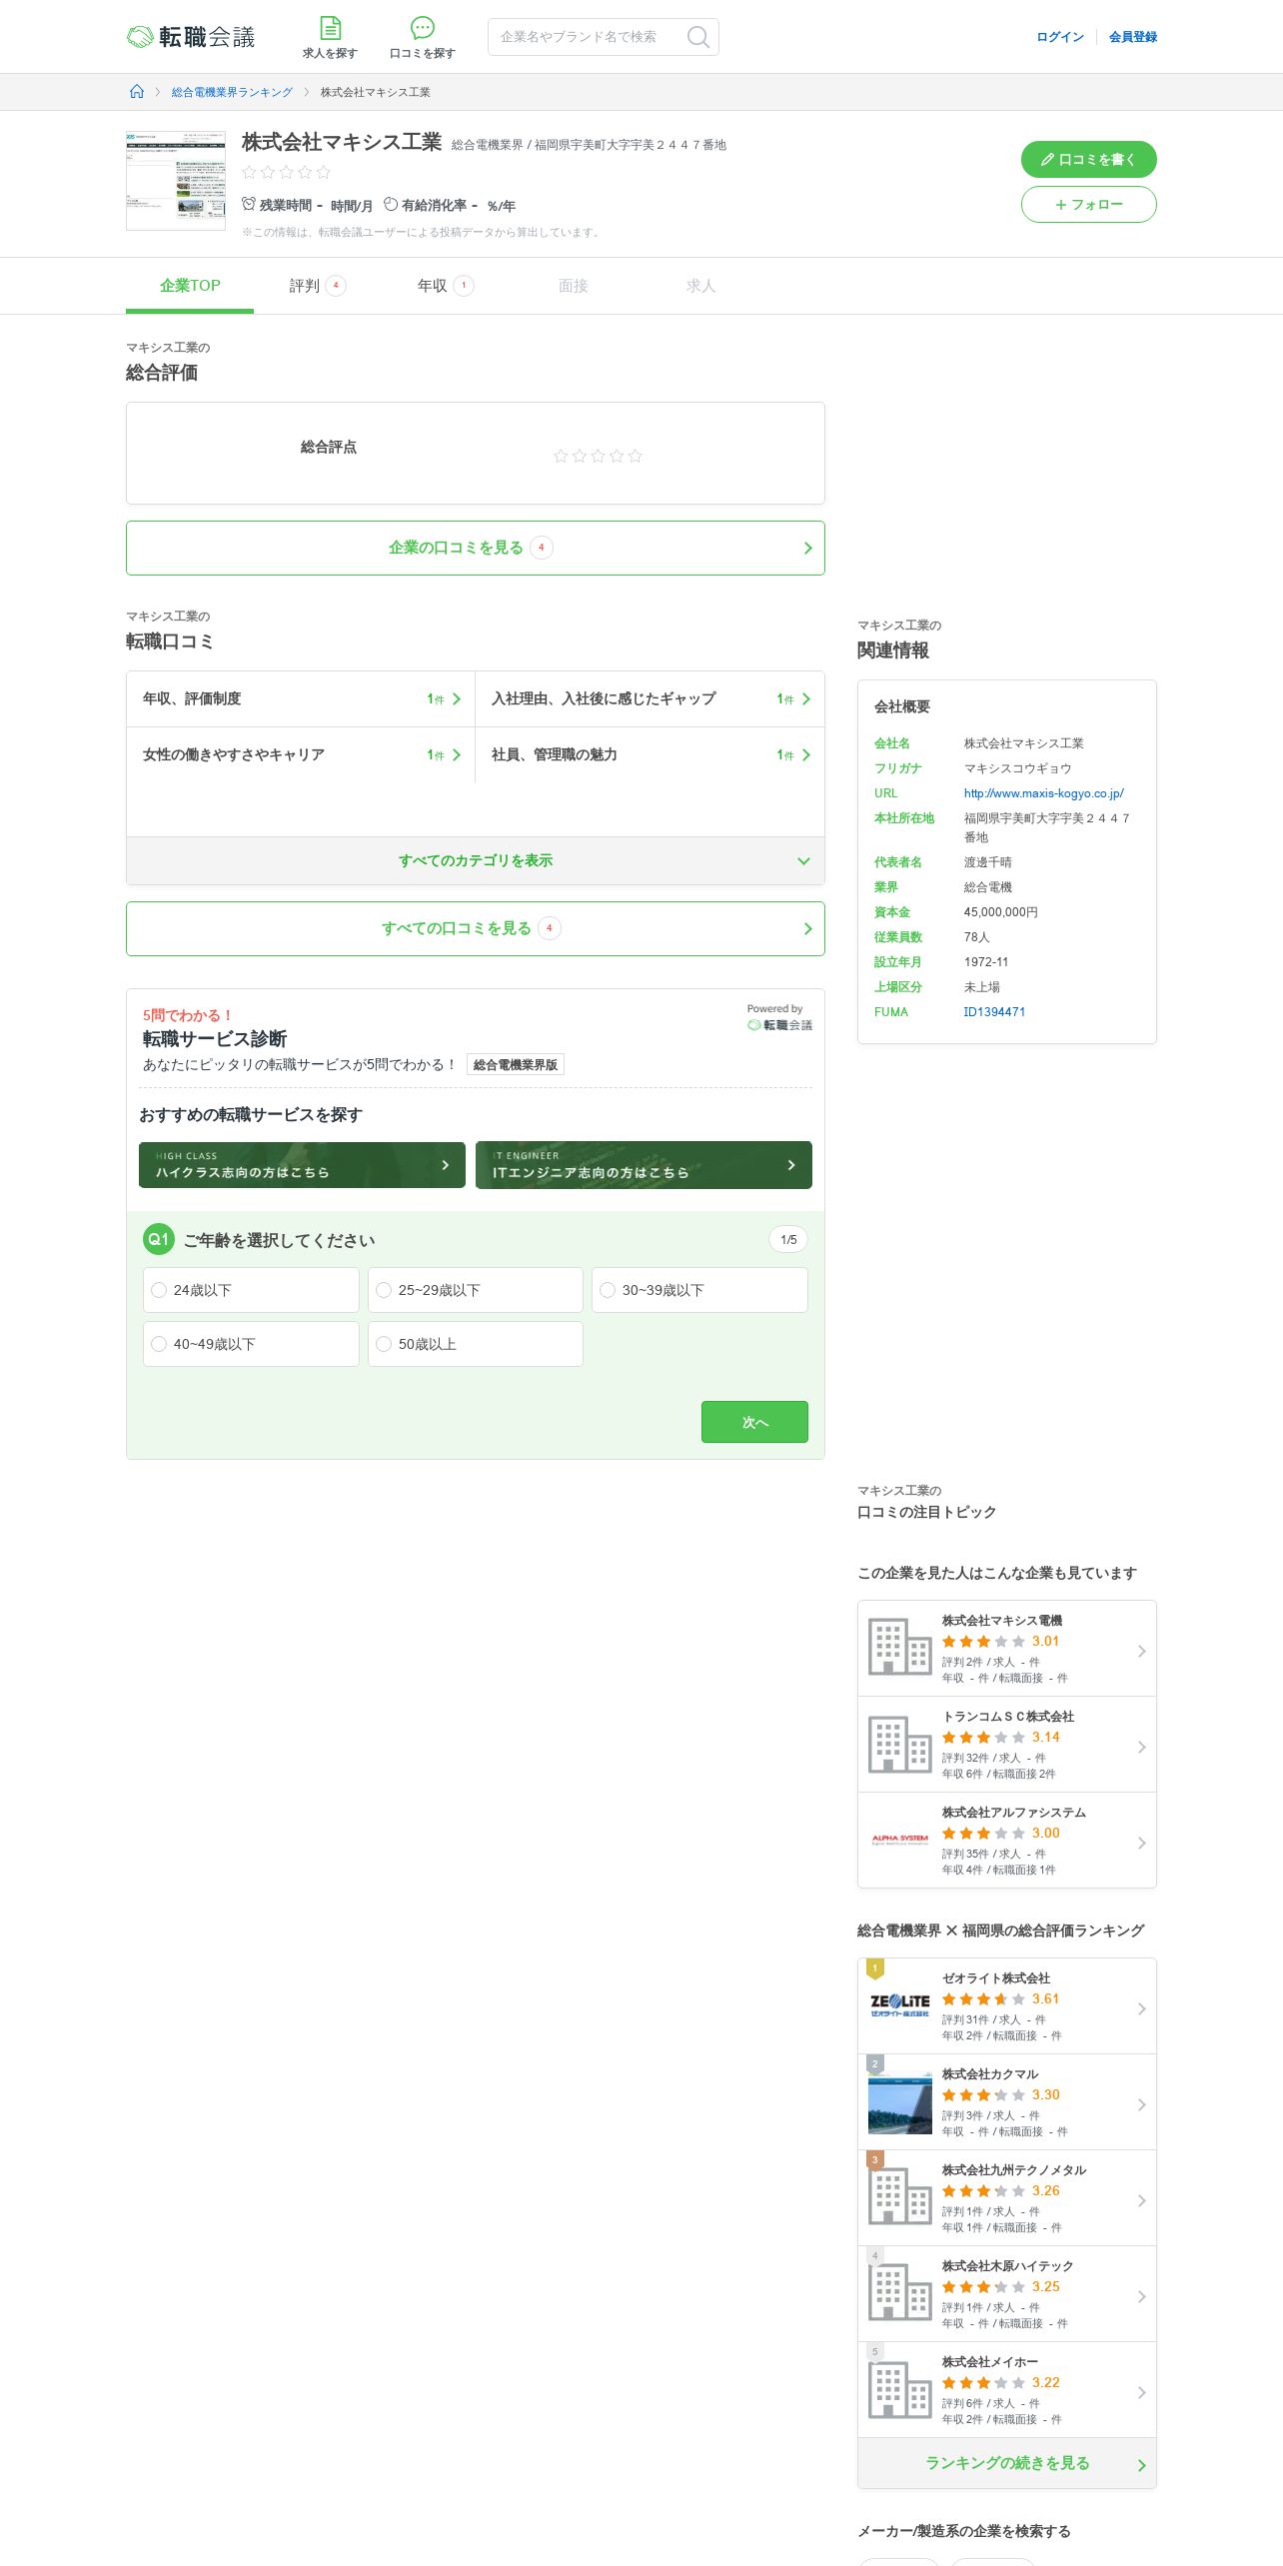
Task: Open 女性の働きやすさやキャリア row
Action: point(301,754)
